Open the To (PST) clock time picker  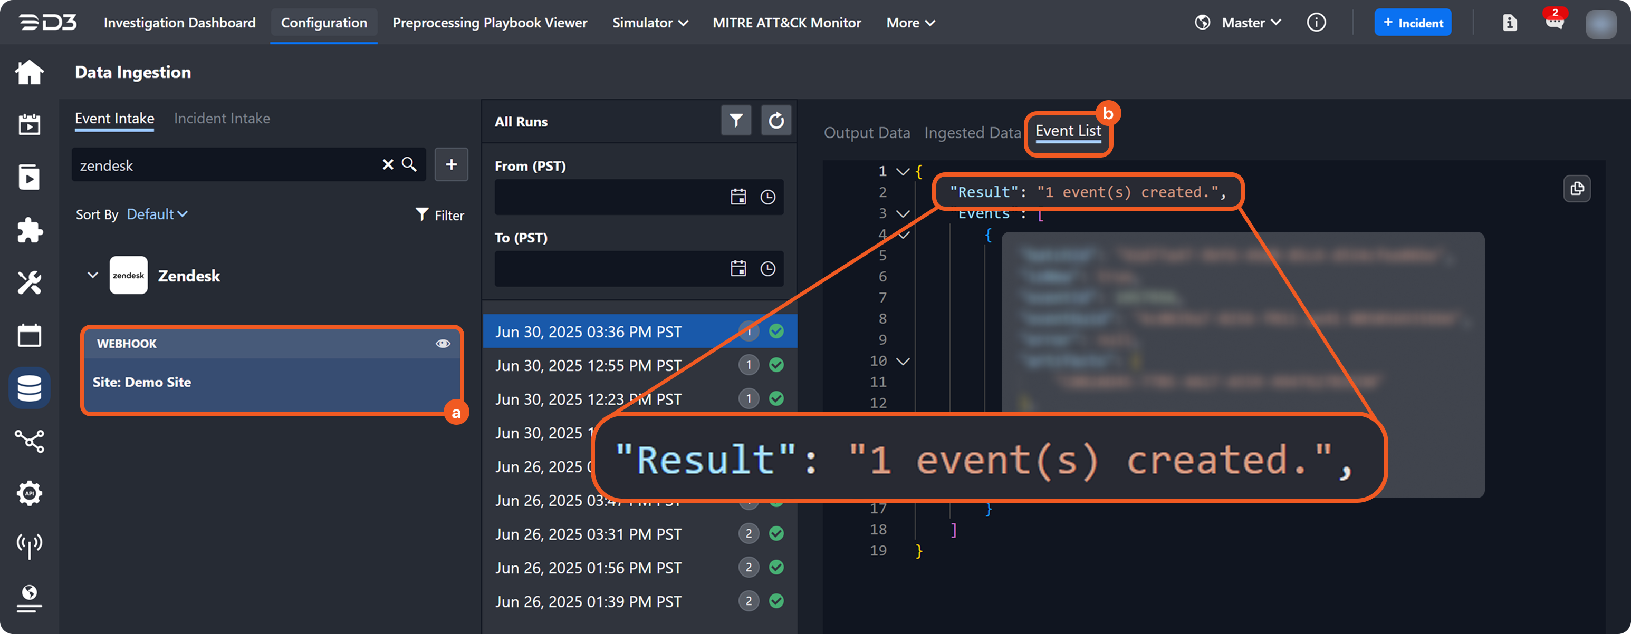768,269
